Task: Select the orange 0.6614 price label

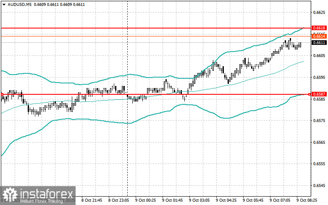Action: click(319, 36)
